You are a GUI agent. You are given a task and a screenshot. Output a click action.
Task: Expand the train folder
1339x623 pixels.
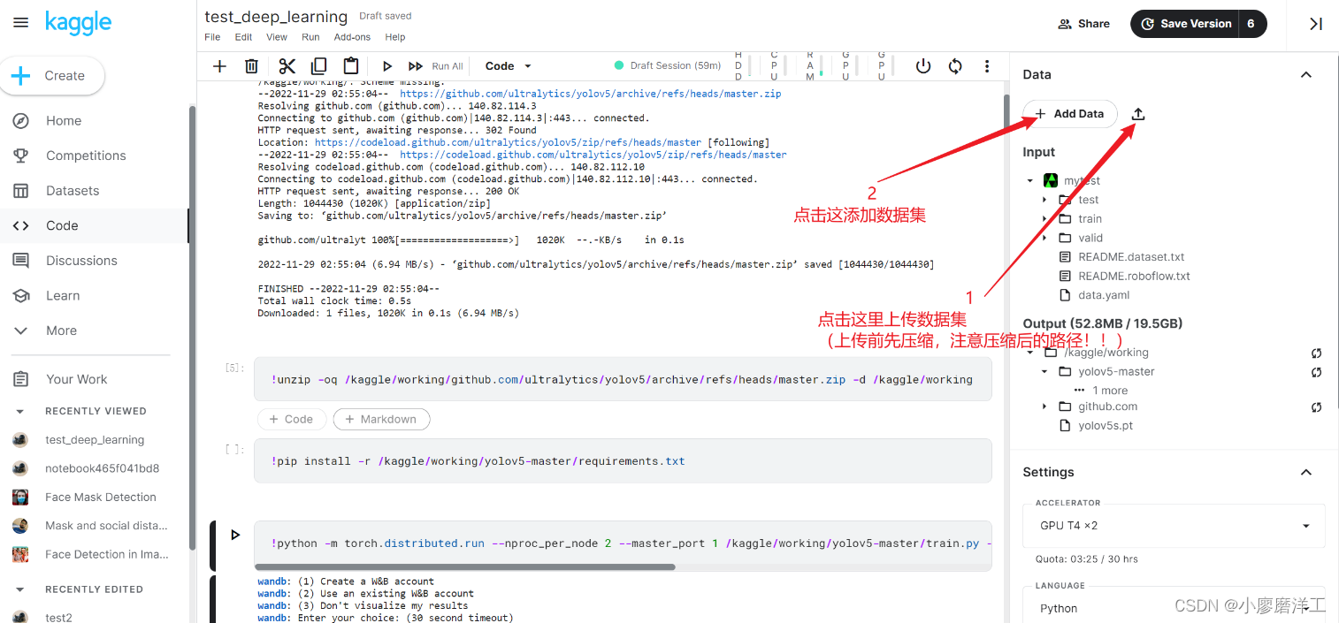1044,218
